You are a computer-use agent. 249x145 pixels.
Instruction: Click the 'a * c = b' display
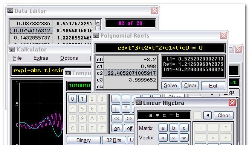[x=164, y=115]
